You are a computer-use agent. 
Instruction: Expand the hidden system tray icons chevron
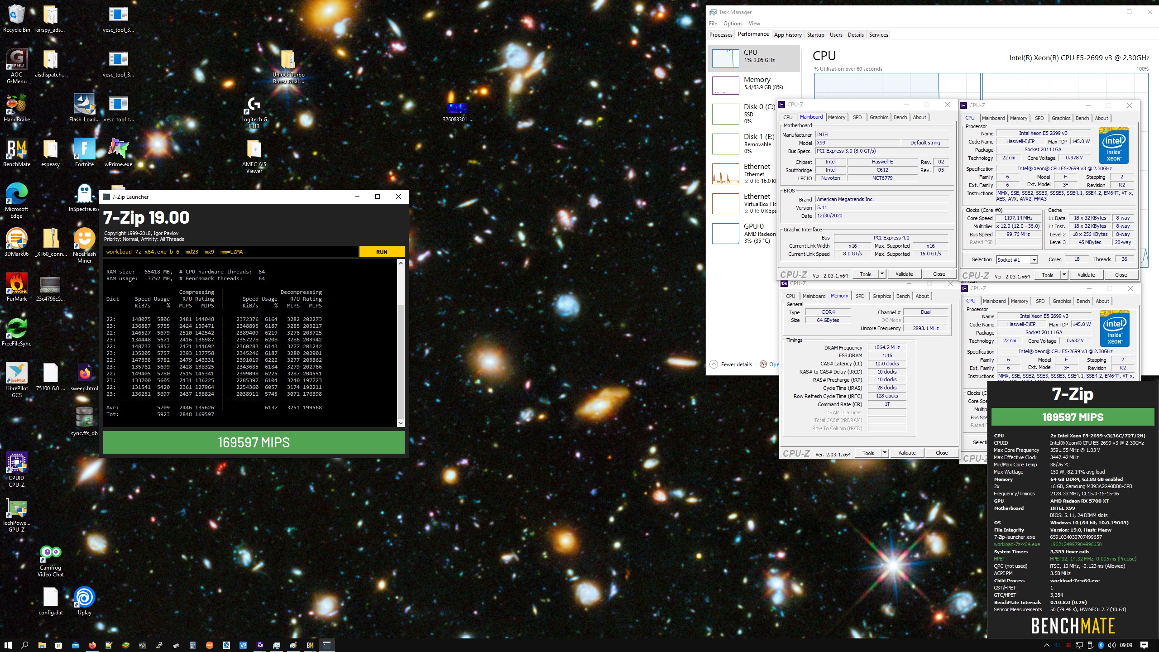click(1046, 645)
